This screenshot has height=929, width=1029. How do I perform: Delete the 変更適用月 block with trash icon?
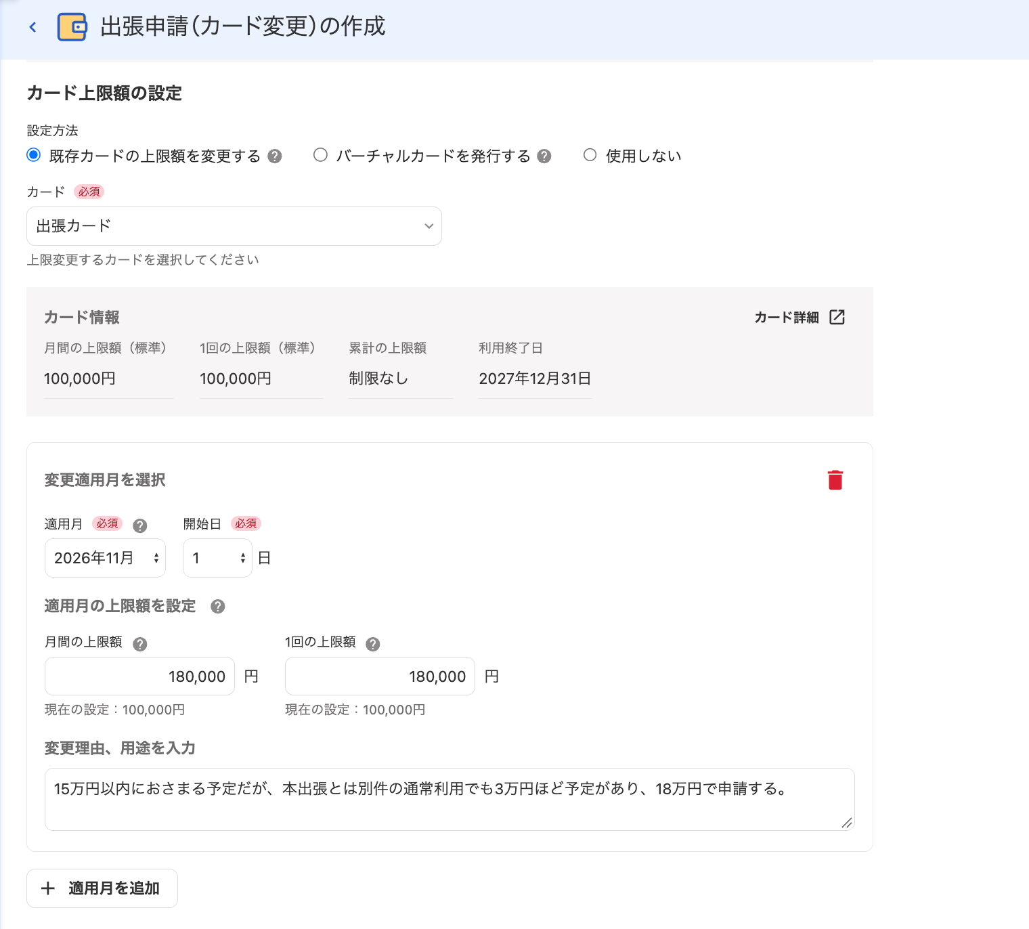click(x=835, y=480)
